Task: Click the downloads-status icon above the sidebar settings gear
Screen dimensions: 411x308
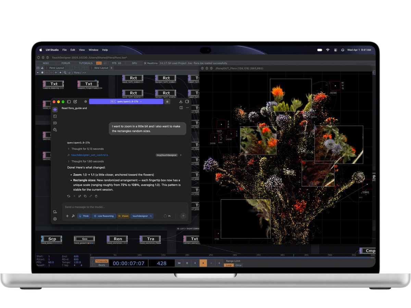Action: click(55, 212)
